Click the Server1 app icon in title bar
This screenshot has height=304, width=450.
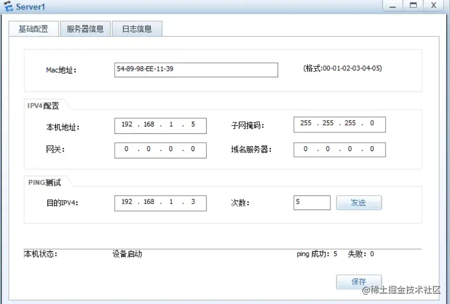(x=8, y=6)
